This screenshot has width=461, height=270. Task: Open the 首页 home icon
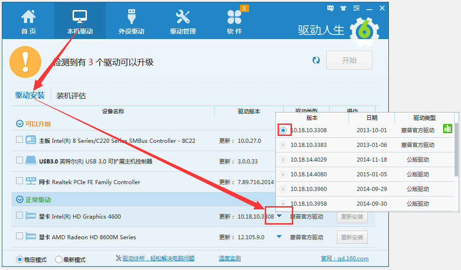tap(28, 17)
